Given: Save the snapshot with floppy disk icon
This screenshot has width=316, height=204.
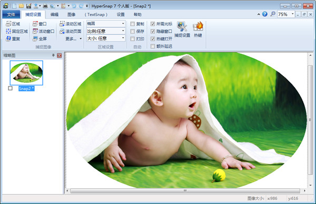Looking at the screenshot, I should pyautogui.click(x=29, y=6).
